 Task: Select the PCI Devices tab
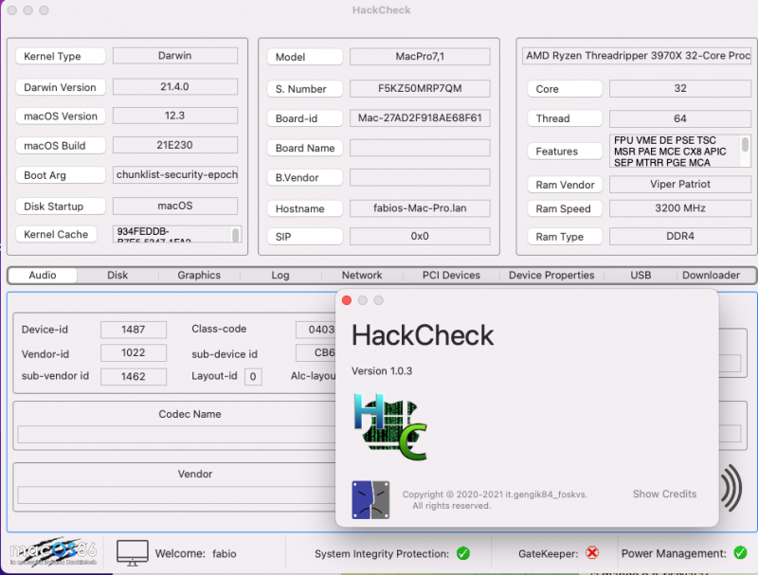point(451,276)
